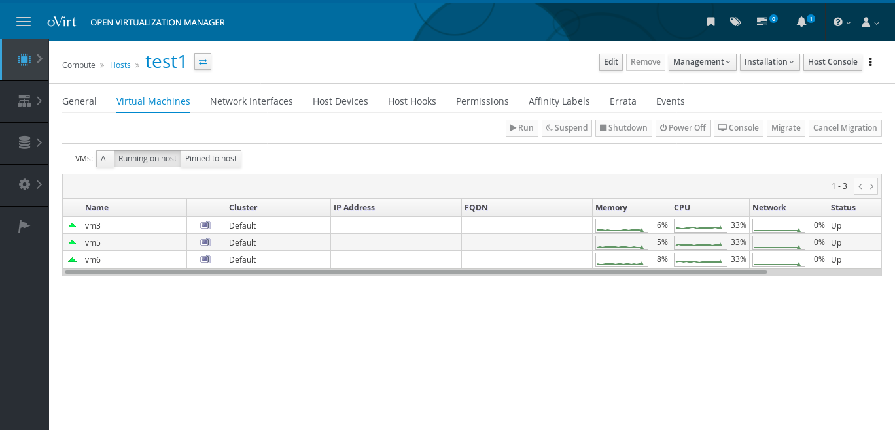Click the horizontal scrollbar under the VM table
Screen dimensions: 895x430
pos(415,272)
